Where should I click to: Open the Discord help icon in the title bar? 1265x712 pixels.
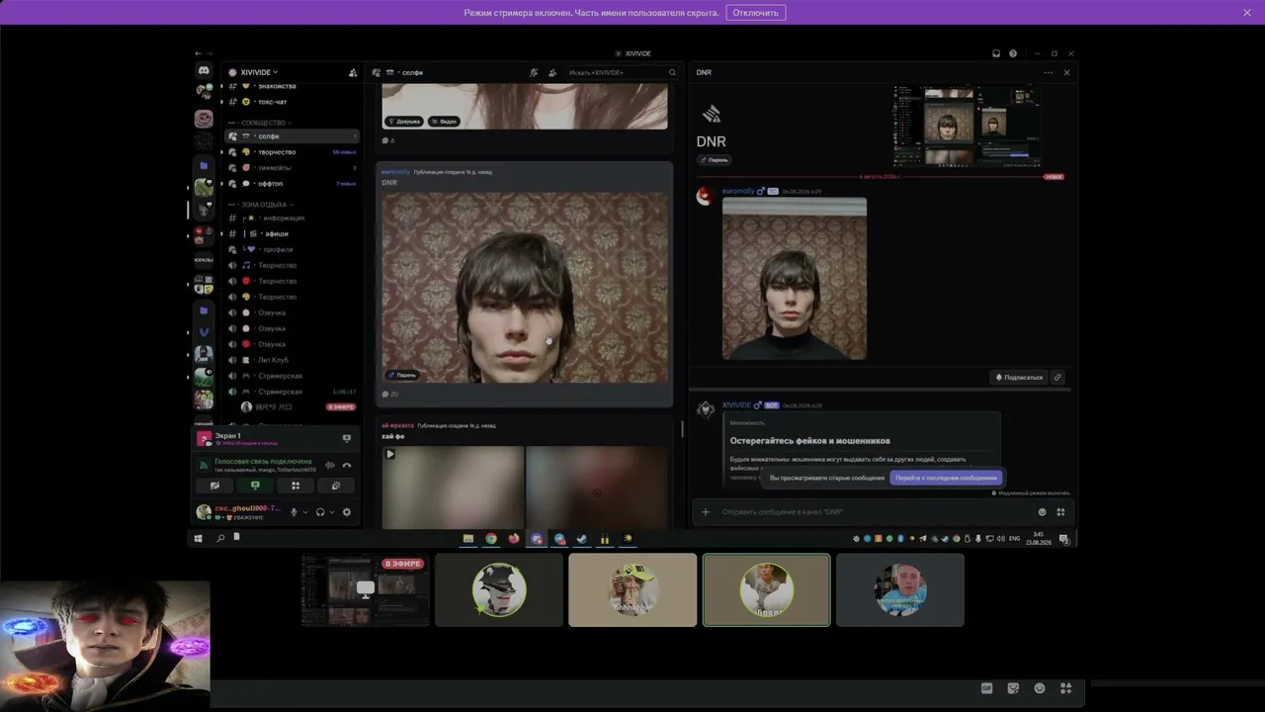(x=1013, y=53)
